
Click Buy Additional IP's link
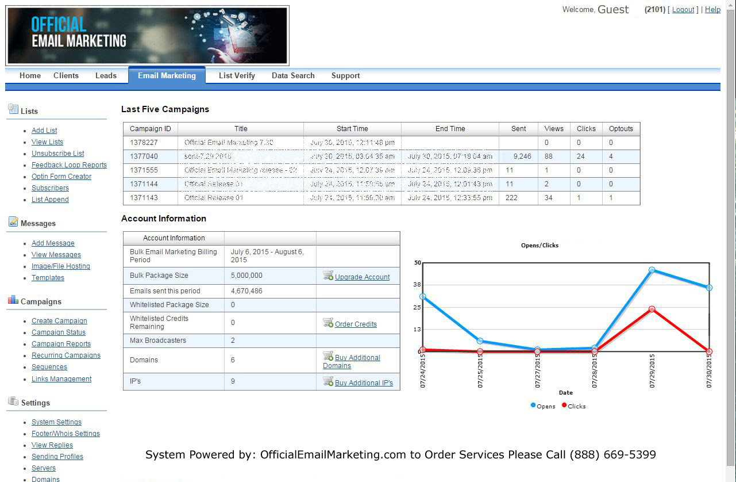pyautogui.click(x=364, y=383)
